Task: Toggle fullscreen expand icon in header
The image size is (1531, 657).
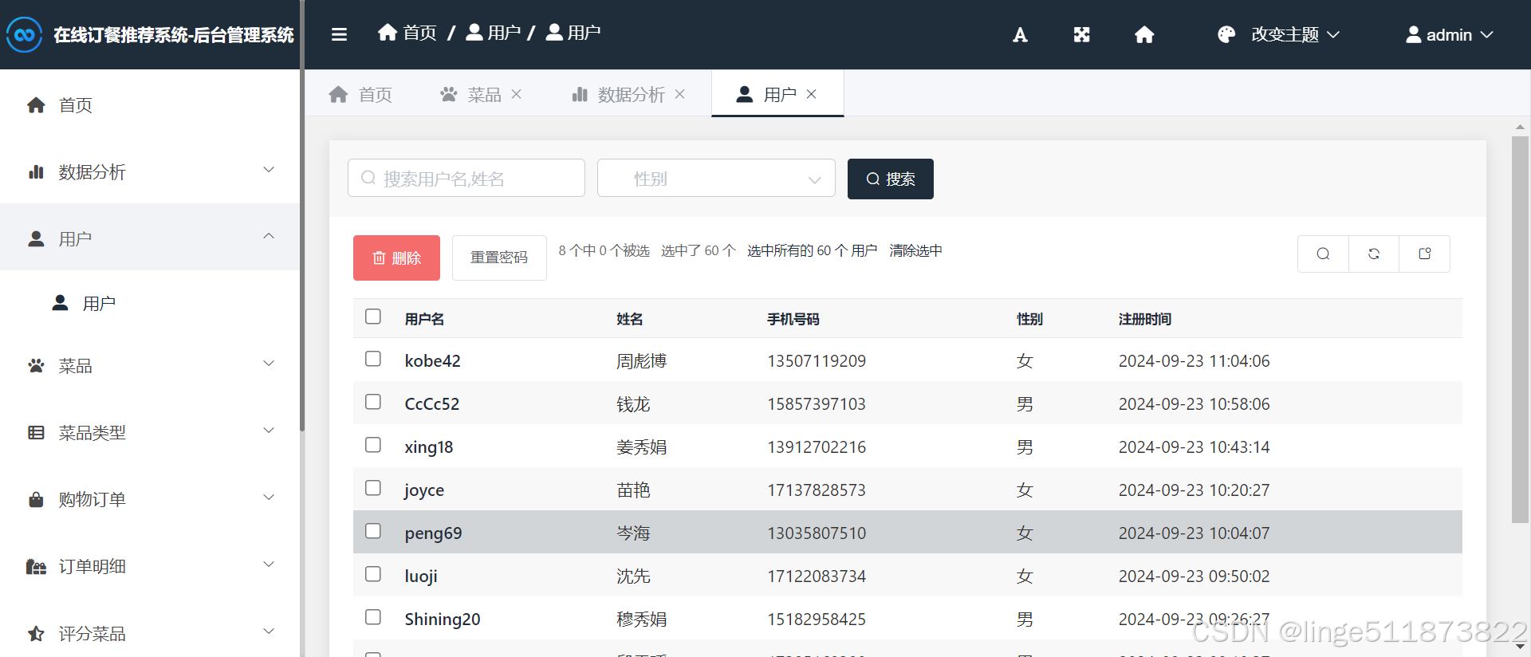Action: pos(1081,34)
